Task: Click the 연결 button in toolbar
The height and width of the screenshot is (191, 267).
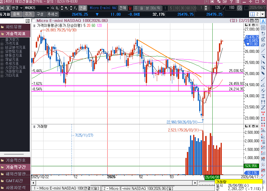Action: [x=82, y=8]
